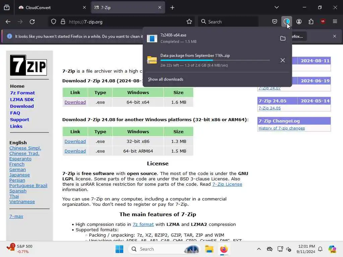This screenshot has width=343, height=257.
Task: Switch language to Esperanto
Action: point(20,159)
